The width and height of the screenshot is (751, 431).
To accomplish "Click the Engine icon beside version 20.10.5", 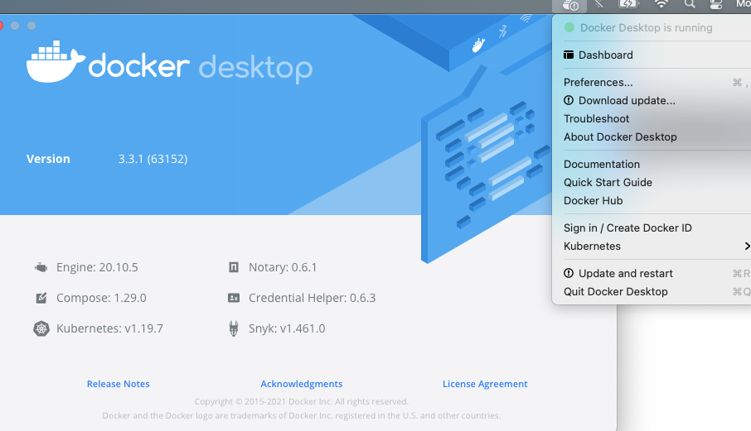I will click(x=41, y=267).
